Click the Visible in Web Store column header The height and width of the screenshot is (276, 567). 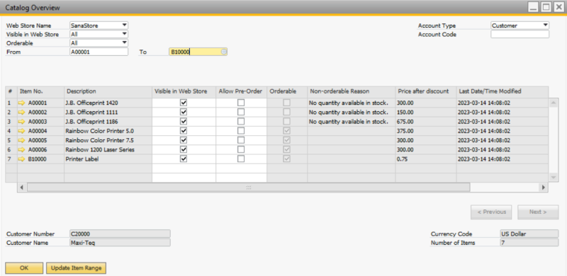184,91
